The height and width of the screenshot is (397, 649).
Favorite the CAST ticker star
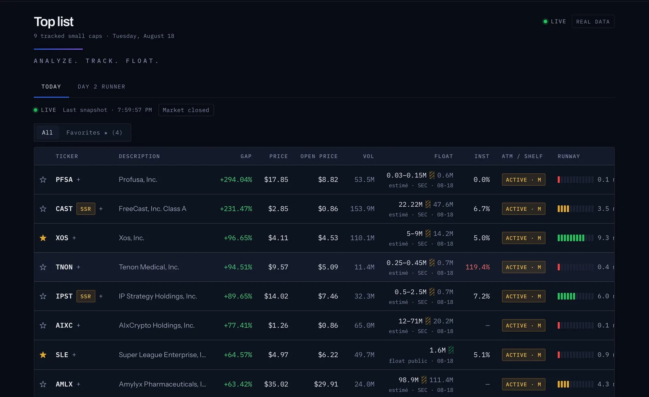[43, 209]
